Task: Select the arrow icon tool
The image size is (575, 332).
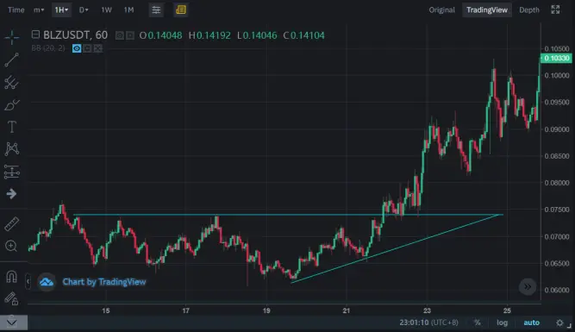Action: click(12, 194)
